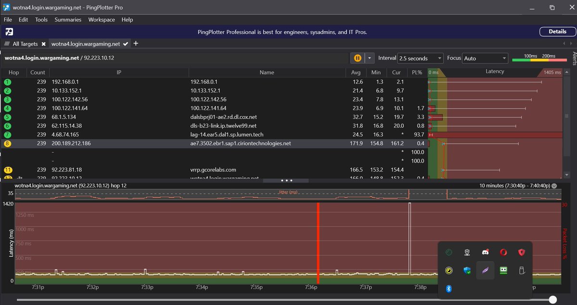The height and width of the screenshot is (305, 577).
Task: Click the latency color scale 100ms 200ms
Action: pos(540,58)
